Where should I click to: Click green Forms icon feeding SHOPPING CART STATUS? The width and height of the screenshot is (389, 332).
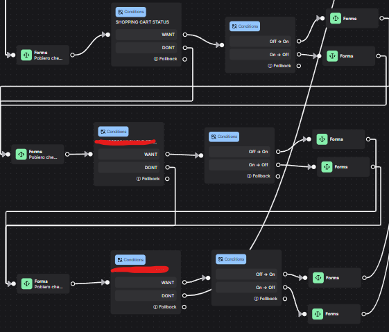(26, 55)
